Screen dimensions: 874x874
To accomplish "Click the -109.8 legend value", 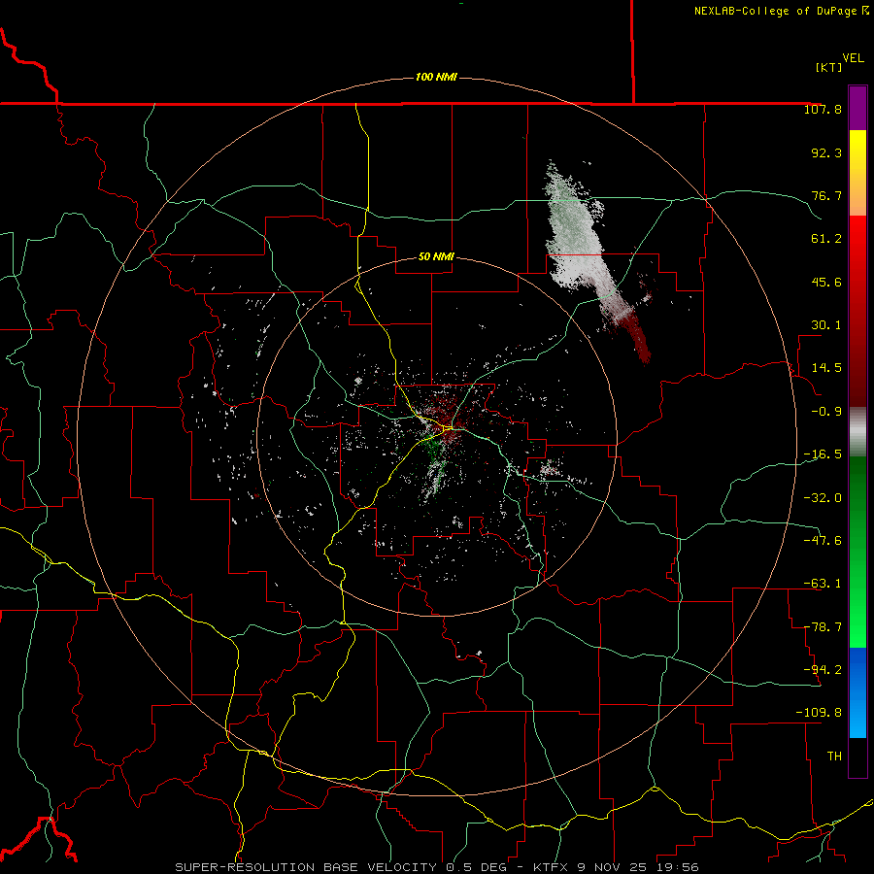I will (819, 713).
